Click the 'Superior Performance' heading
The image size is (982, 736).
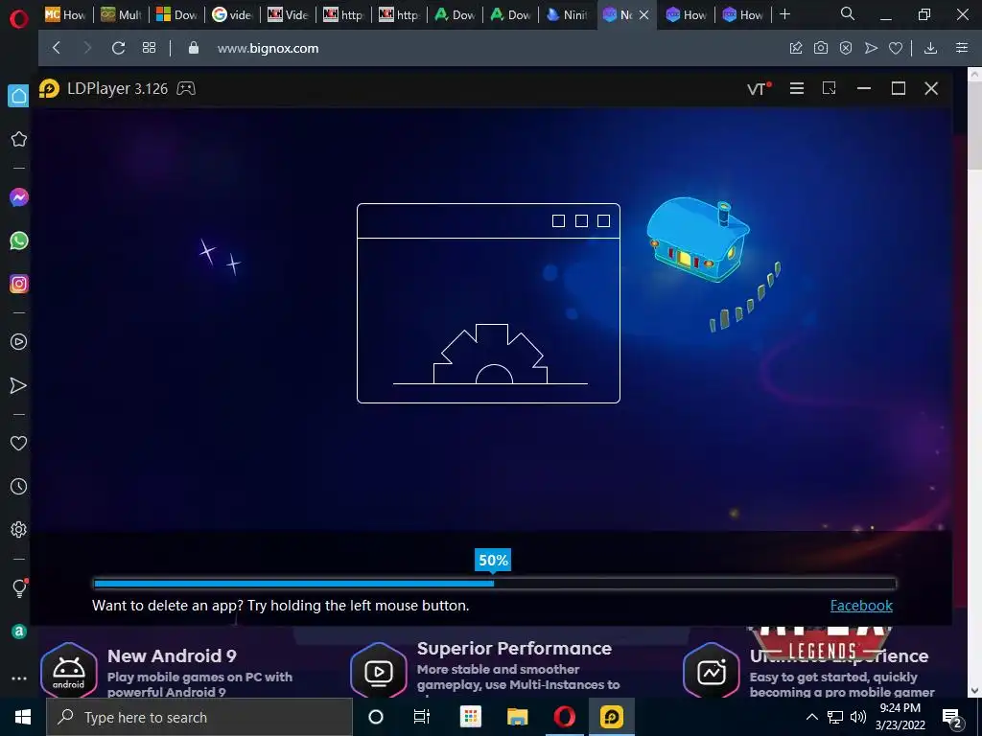[514, 649]
